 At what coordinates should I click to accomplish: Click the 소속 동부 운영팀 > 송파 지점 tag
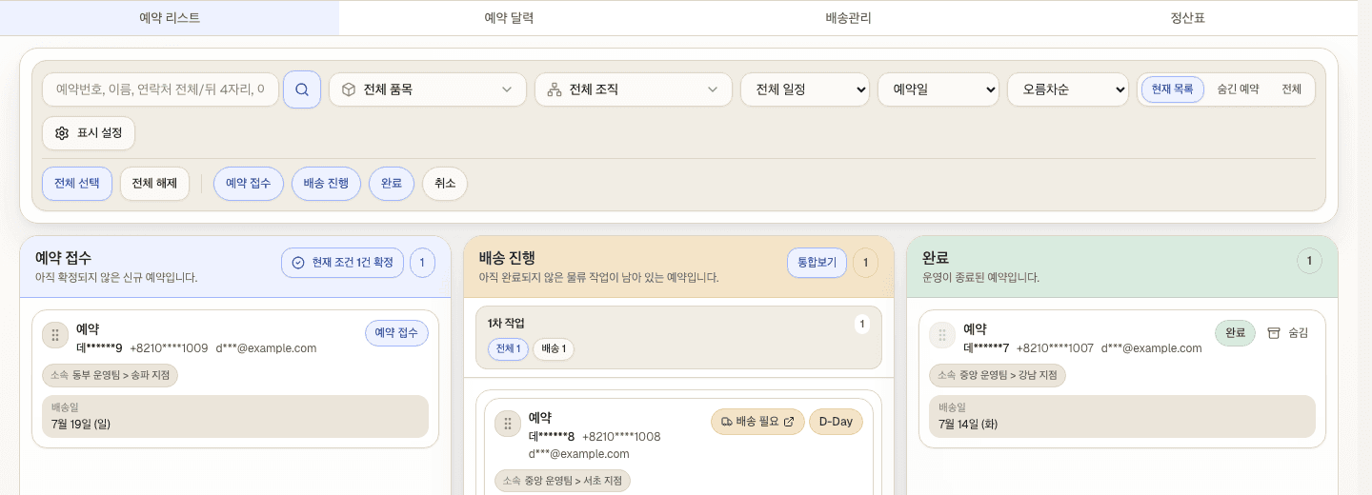[x=110, y=375]
